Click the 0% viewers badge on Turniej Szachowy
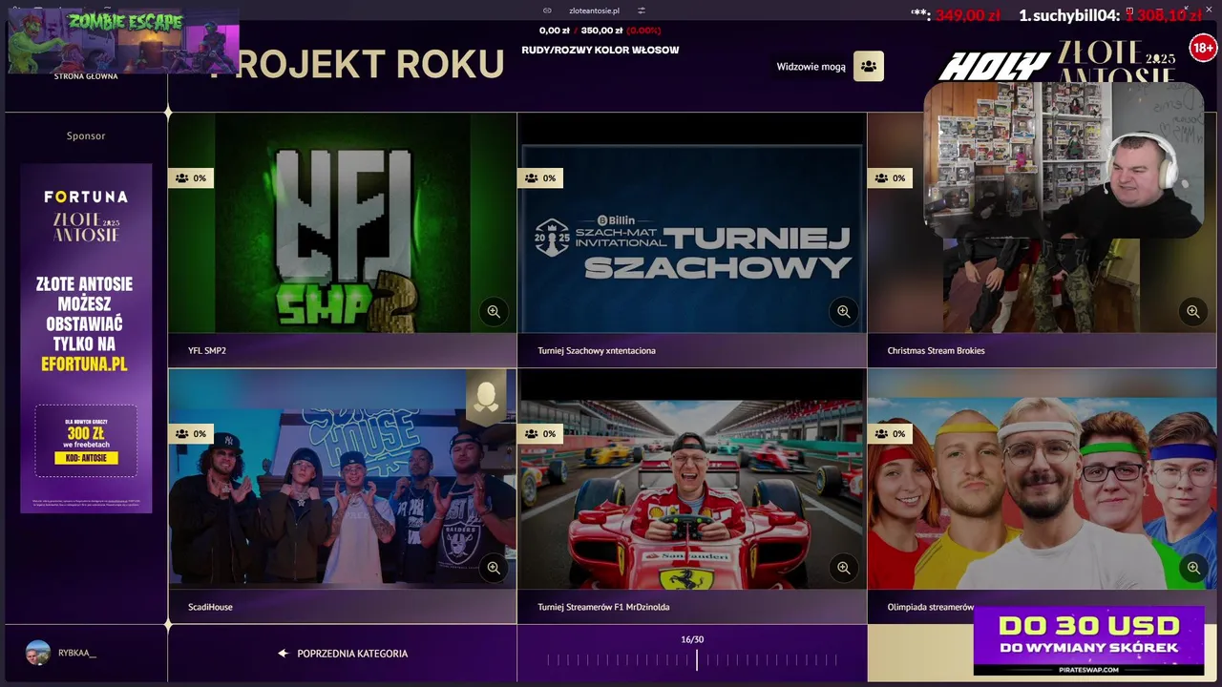The height and width of the screenshot is (687, 1222). pyautogui.click(x=540, y=177)
